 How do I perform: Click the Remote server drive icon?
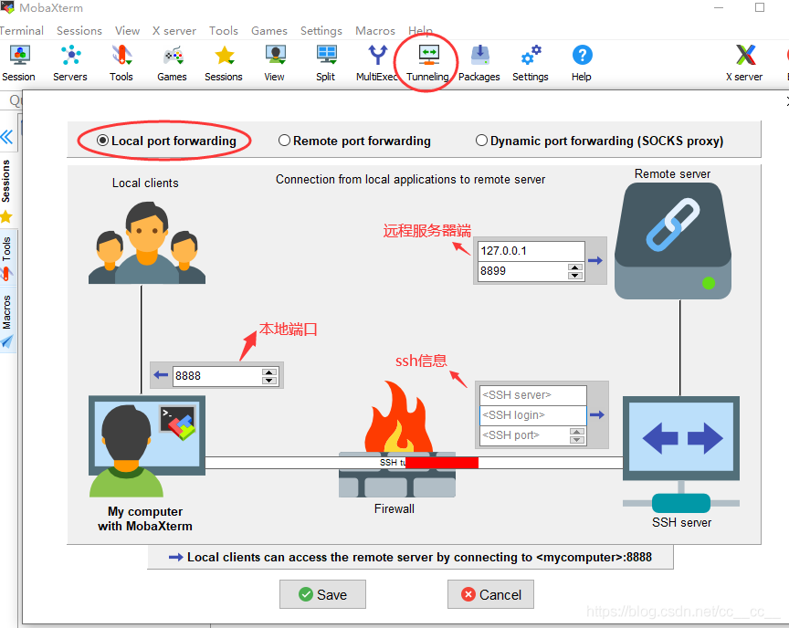(x=673, y=241)
